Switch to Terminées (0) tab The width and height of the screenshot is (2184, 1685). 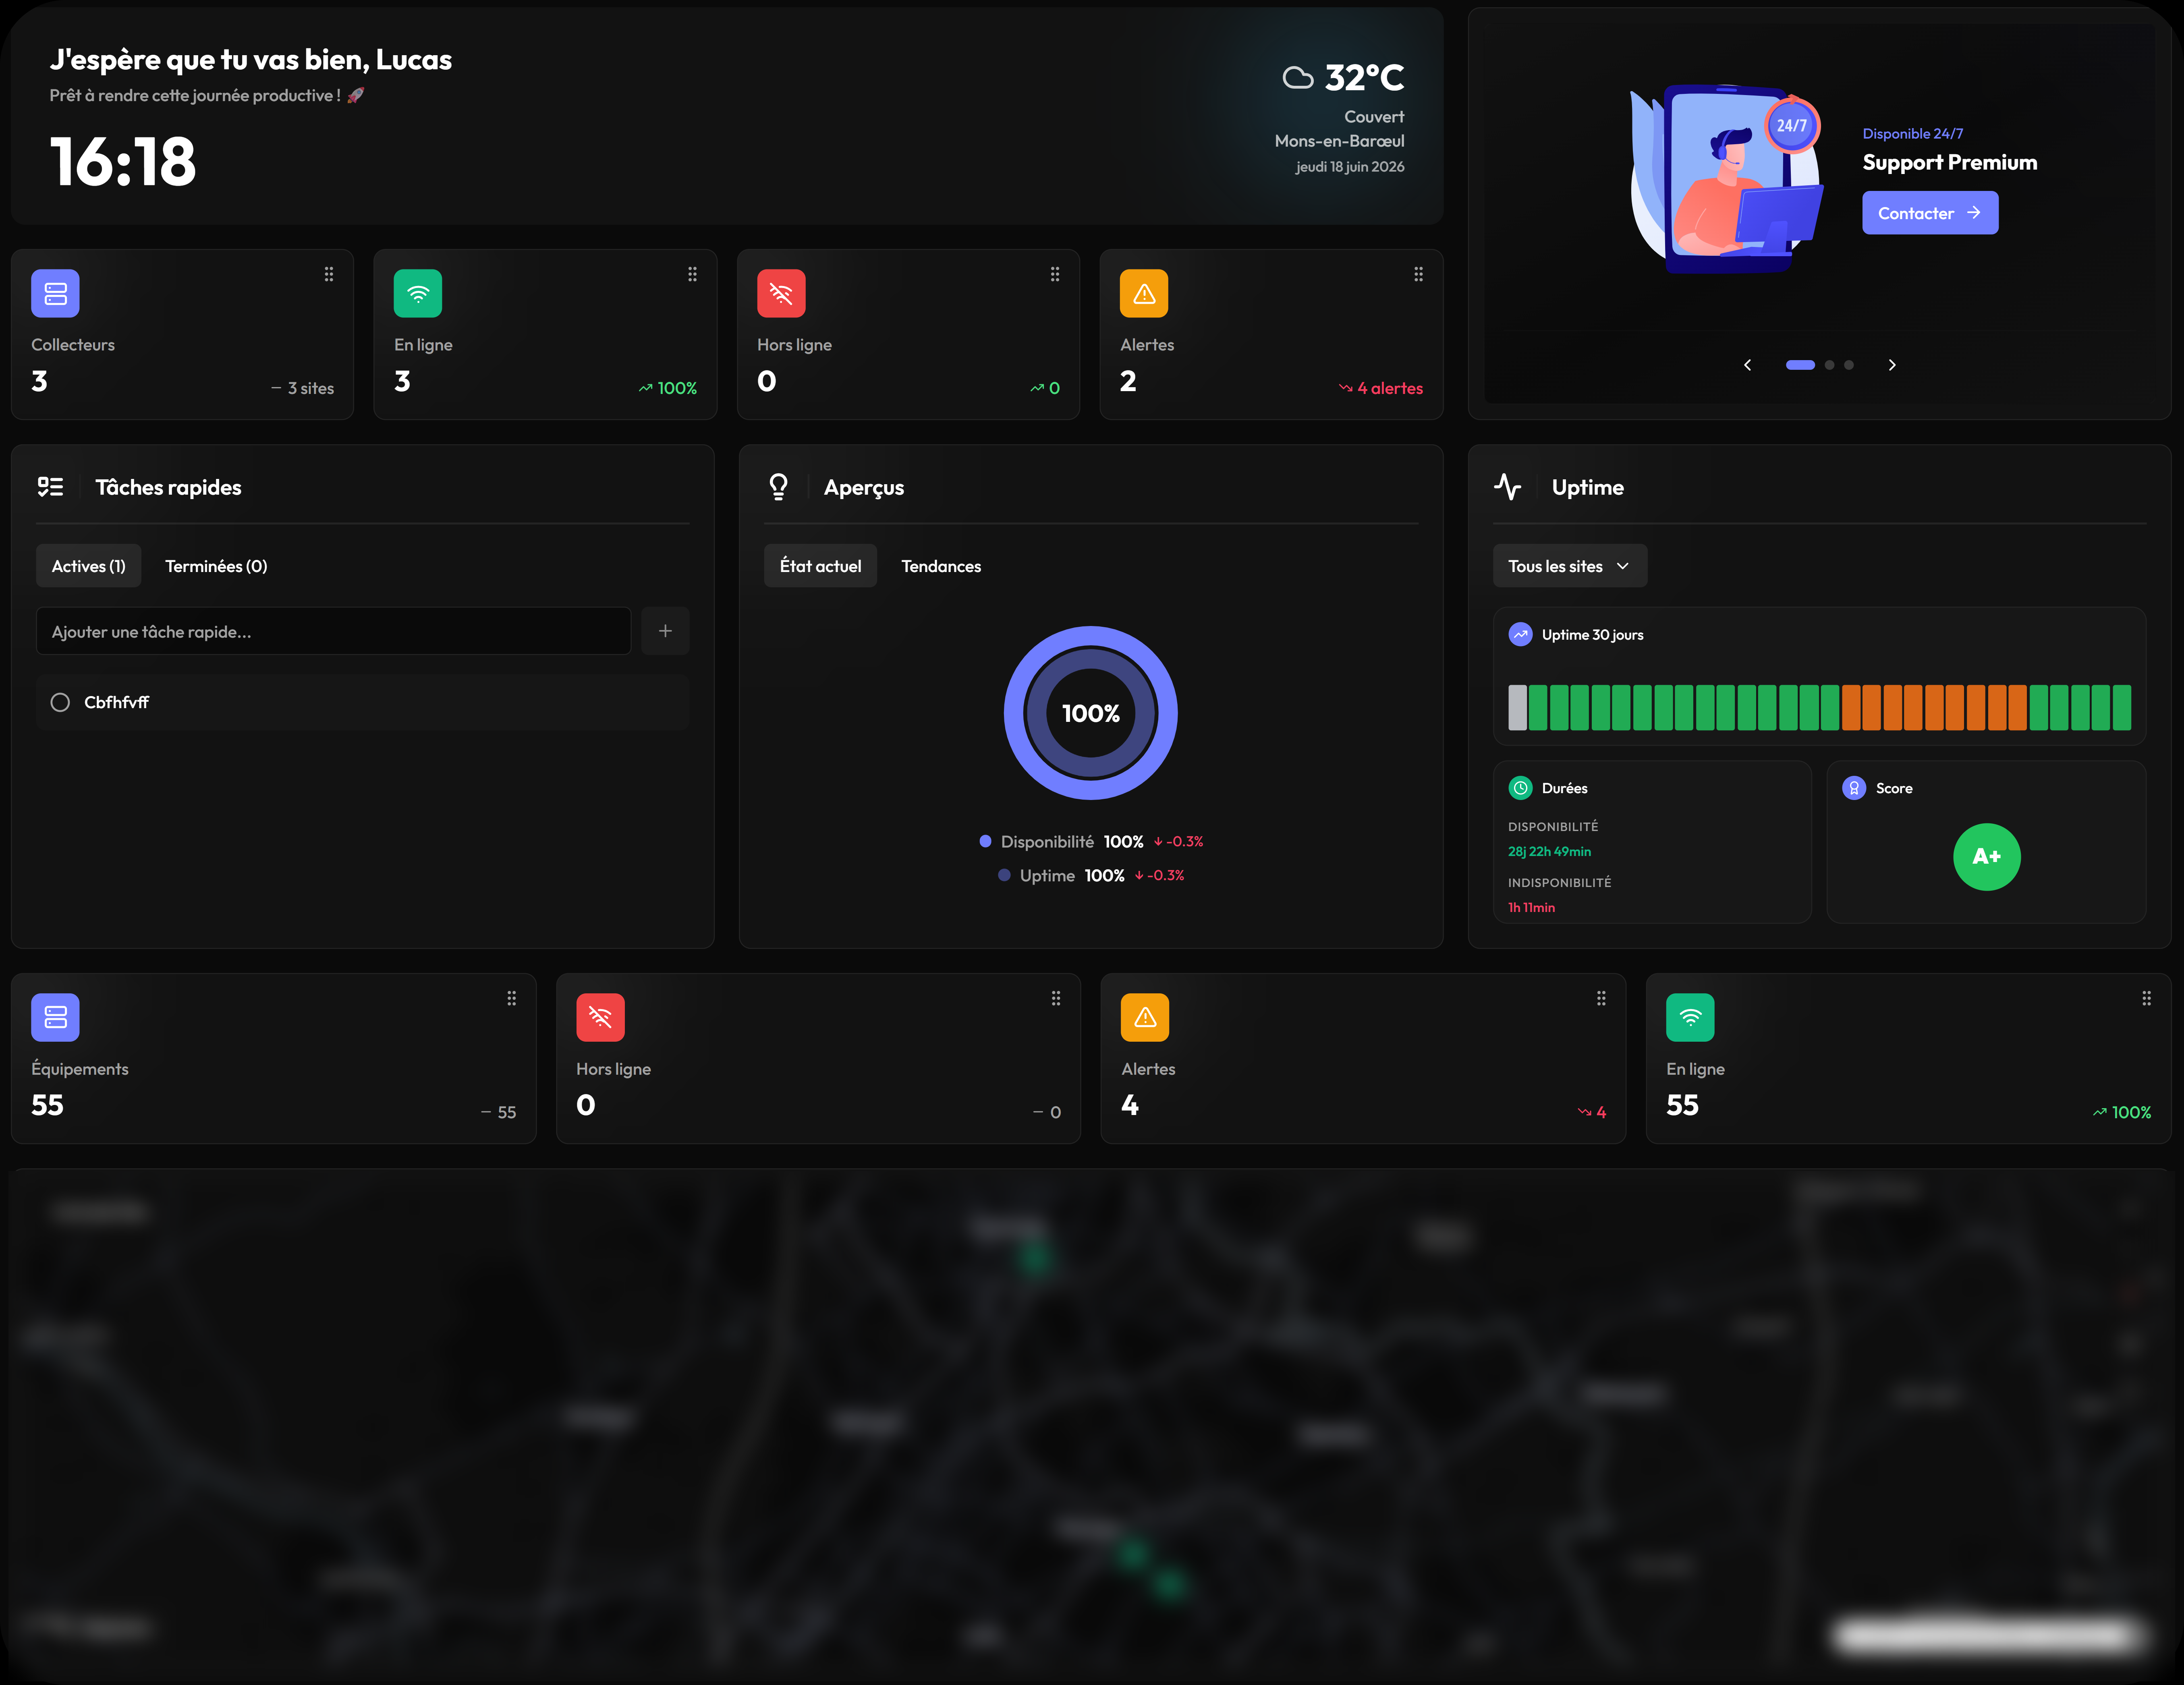(x=216, y=566)
